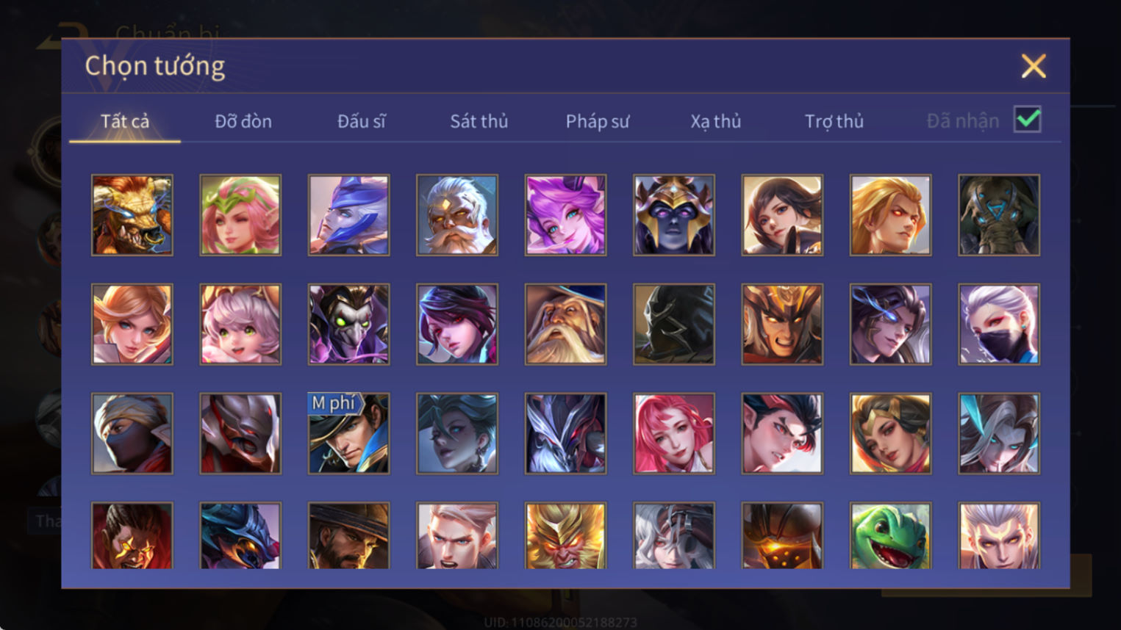Choose the lion beast hero portrait
Image resolution: width=1121 pixels, height=630 pixels.
[132, 215]
